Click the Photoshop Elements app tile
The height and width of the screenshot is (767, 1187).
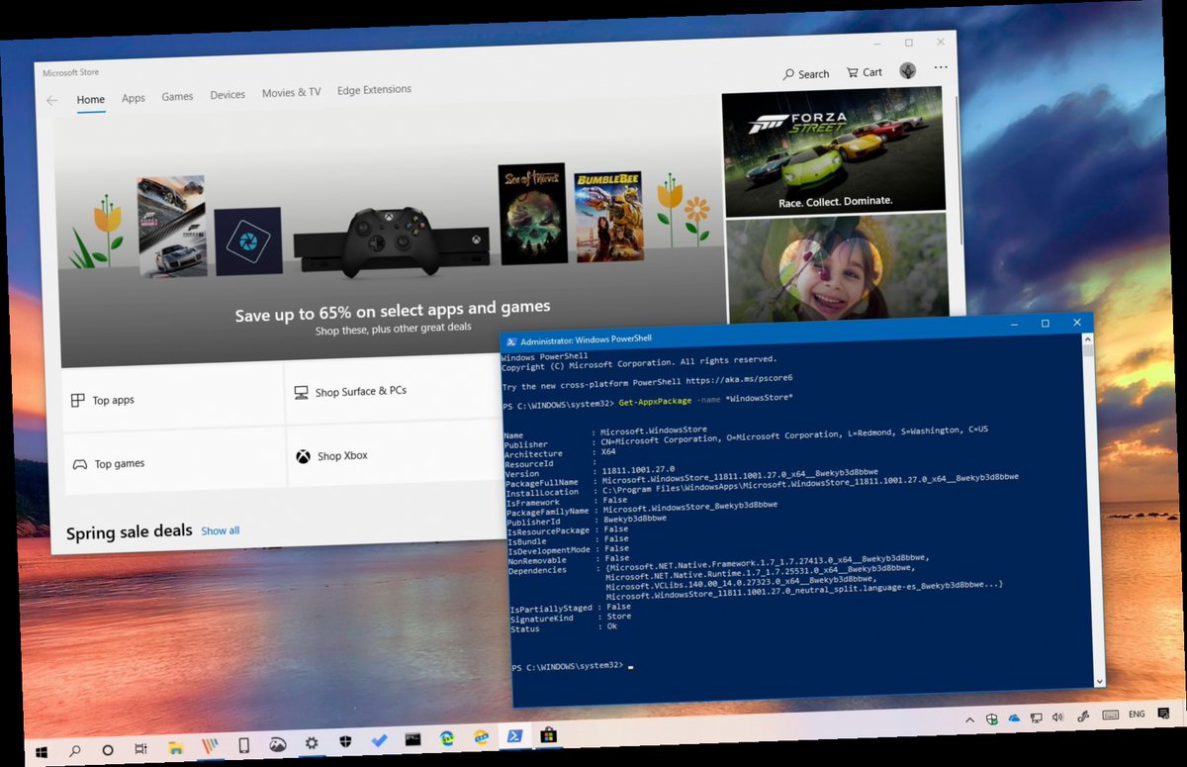(x=247, y=241)
